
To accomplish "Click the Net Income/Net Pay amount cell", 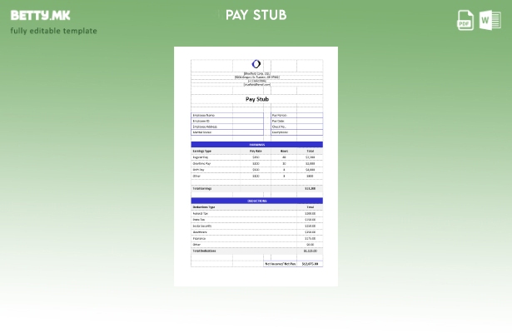I will [310, 263].
